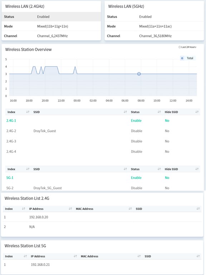Sort 5G SSID table by Index
Image resolution: width=206 pixels, height=275 pixels.
pyautogui.click(x=28, y=169)
